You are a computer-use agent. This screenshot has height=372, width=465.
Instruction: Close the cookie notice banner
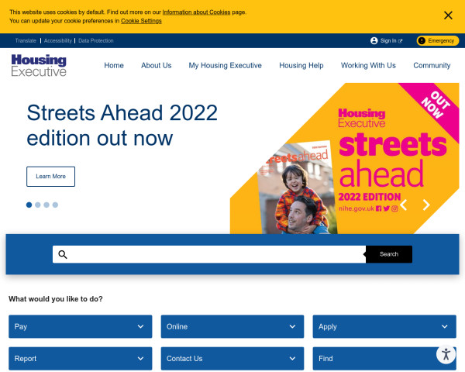(x=448, y=15)
